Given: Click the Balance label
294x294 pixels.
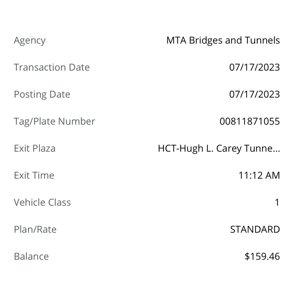Looking at the screenshot, I should point(31,257).
